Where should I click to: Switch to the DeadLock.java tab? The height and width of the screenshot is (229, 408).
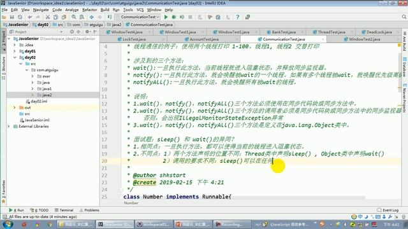coord(379,32)
